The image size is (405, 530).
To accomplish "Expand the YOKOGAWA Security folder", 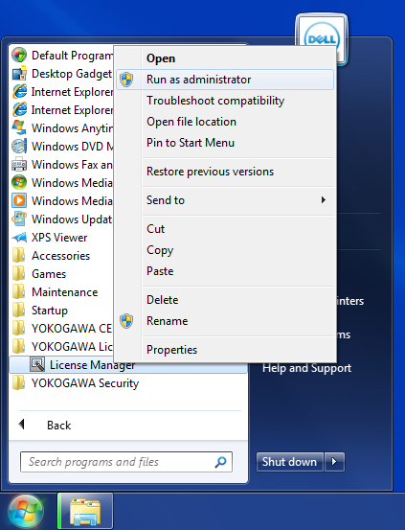I will (85, 383).
